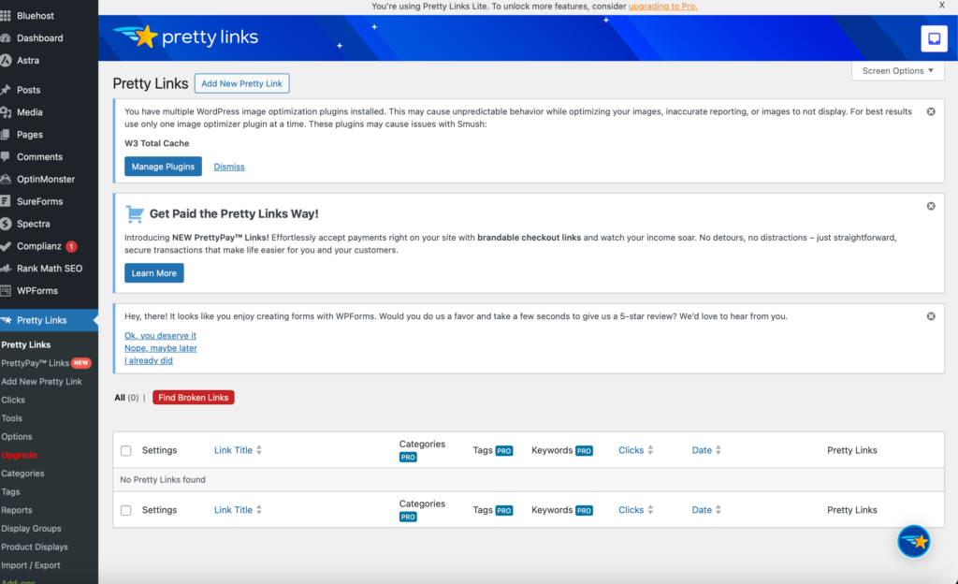Image resolution: width=958 pixels, height=584 pixels.
Task: Open the blue help icon in the banner
Action: tap(934, 38)
